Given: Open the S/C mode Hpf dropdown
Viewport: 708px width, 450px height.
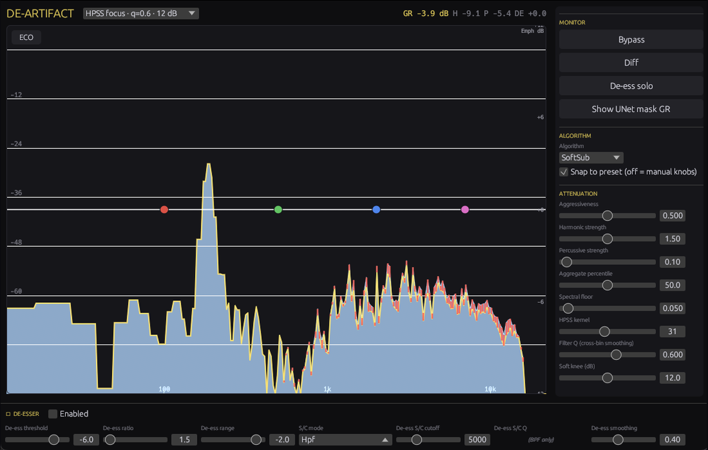Looking at the screenshot, I should tap(345, 440).
